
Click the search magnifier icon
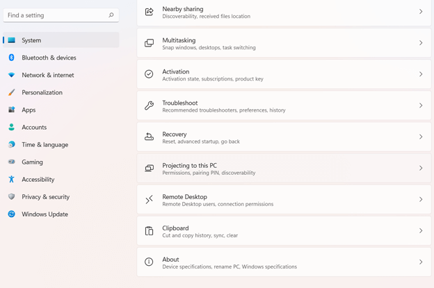(x=111, y=15)
